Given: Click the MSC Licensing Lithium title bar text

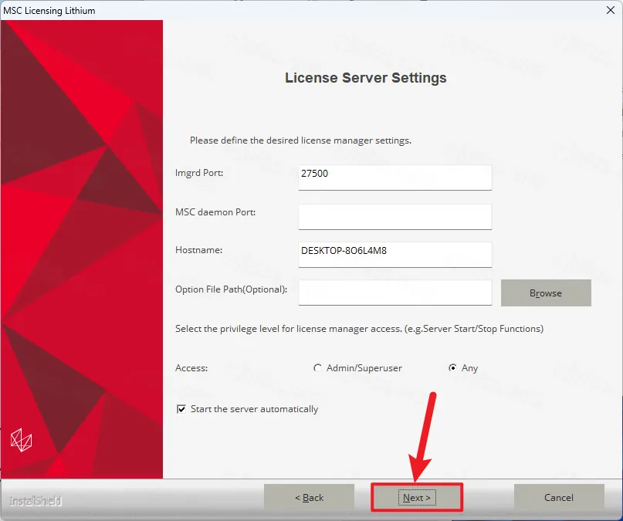Looking at the screenshot, I should 49,10.
